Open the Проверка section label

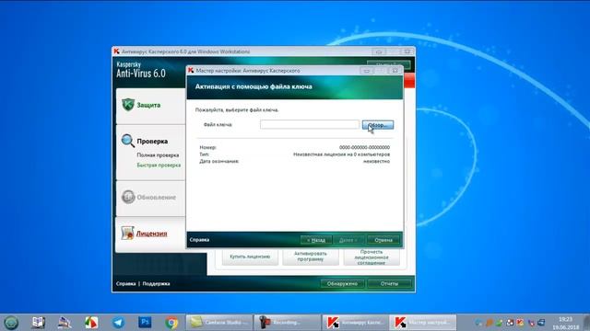click(x=152, y=142)
